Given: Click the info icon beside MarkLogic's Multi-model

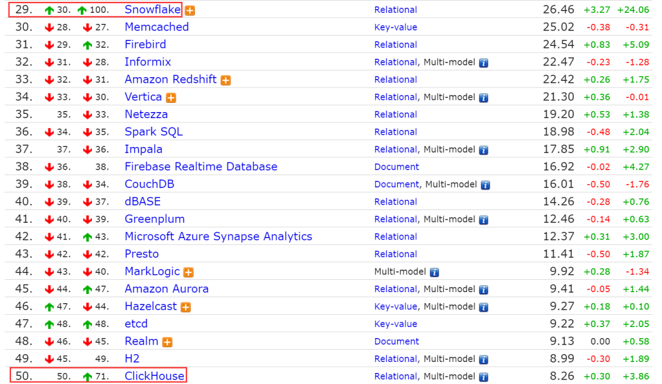Looking at the screenshot, I should [x=435, y=273].
